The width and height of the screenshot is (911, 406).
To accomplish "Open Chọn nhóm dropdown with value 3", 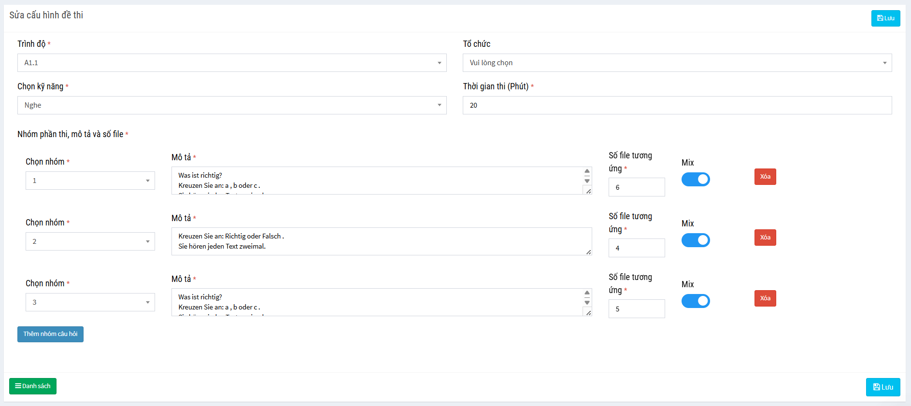I will (90, 302).
